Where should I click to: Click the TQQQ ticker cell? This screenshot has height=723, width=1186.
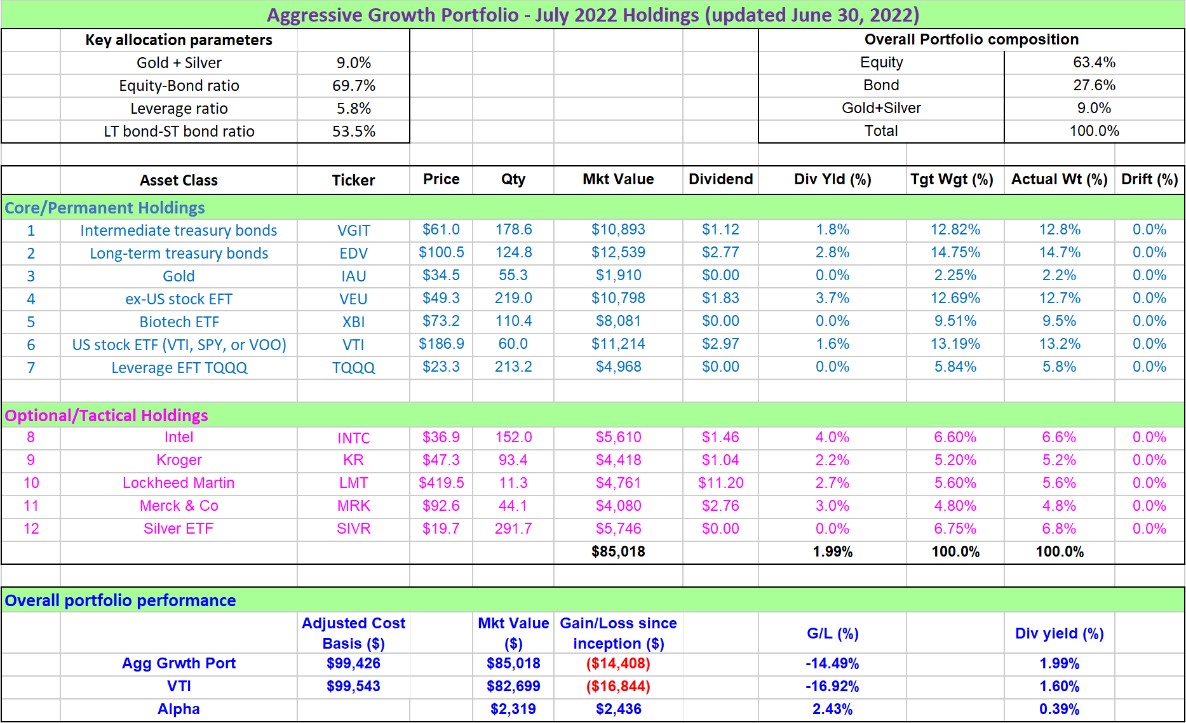353,368
